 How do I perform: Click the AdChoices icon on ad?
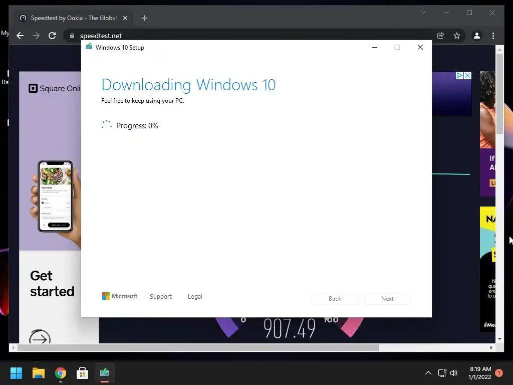pyautogui.click(x=459, y=76)
